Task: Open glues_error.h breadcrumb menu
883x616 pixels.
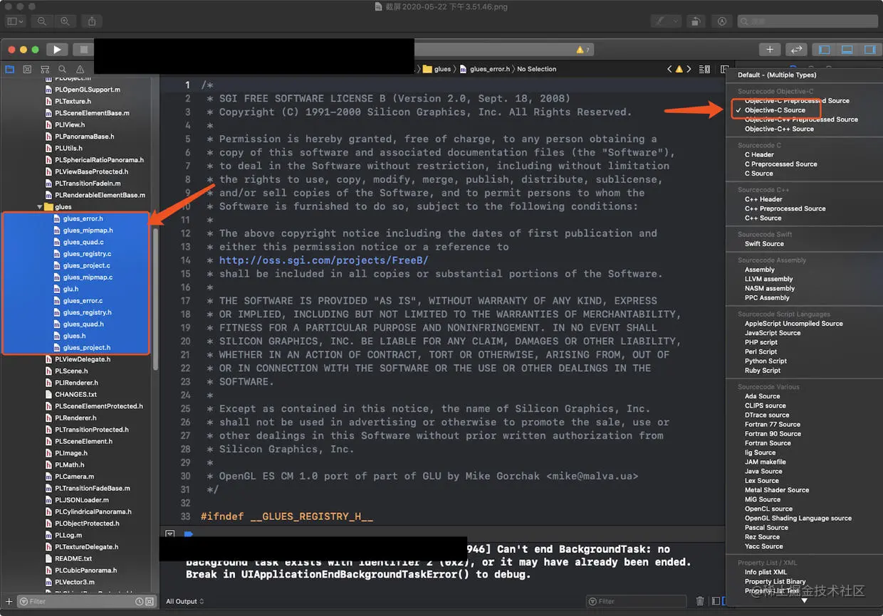Action: tap(485, 69)
